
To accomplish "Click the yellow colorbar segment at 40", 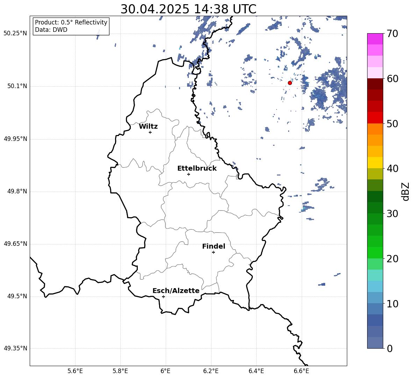I will click(x=375, y=163).
